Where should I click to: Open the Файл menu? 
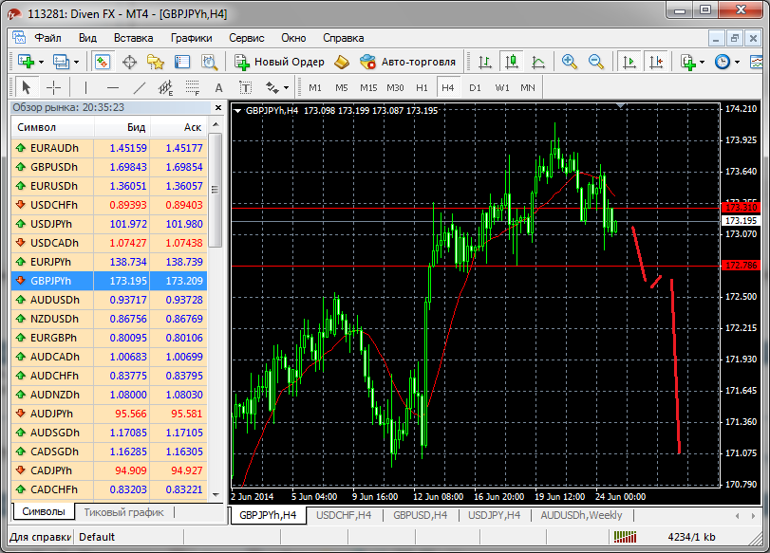47,38
